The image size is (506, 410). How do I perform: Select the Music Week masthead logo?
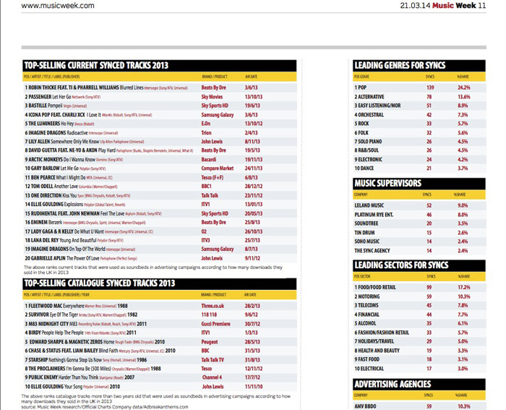454,6
